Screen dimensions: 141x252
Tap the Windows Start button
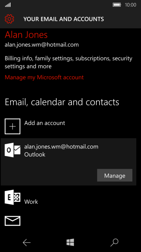[x=70, y=242]
